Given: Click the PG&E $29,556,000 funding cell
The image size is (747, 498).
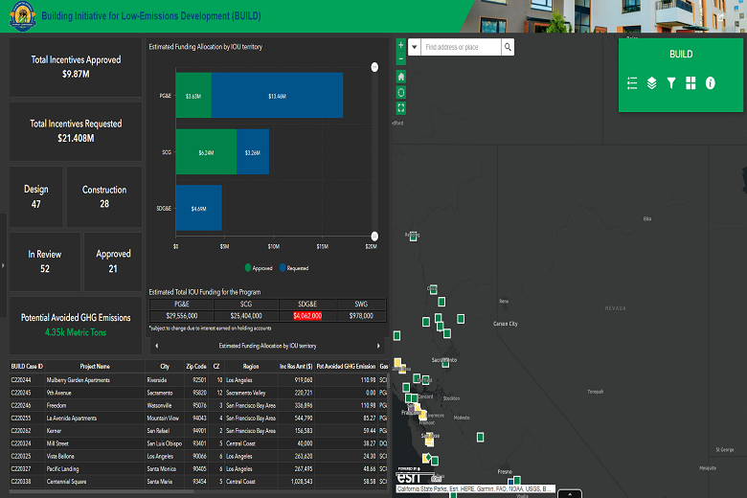Looking at the screenshot, I should (182, 316).
